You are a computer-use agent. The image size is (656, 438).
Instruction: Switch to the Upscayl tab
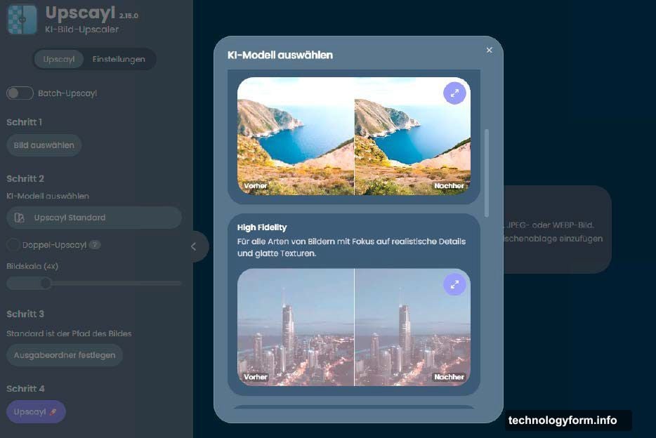pyautogui.click(x=59, y=59)
